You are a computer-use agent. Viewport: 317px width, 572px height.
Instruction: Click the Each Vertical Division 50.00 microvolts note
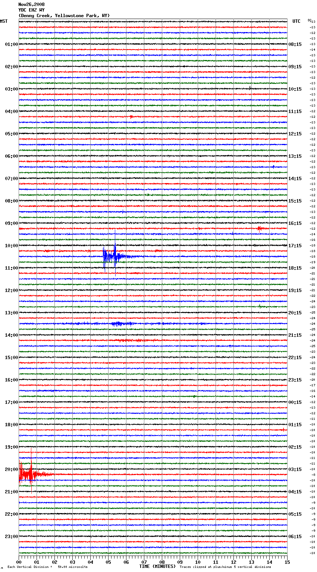click(x=47, y=567)
